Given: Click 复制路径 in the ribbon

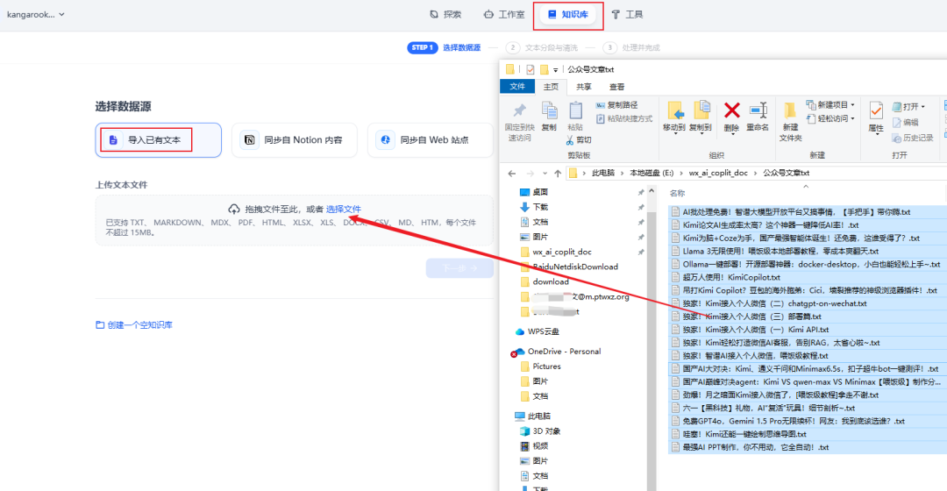Looking at the screenshot, I should coord(616,105).
